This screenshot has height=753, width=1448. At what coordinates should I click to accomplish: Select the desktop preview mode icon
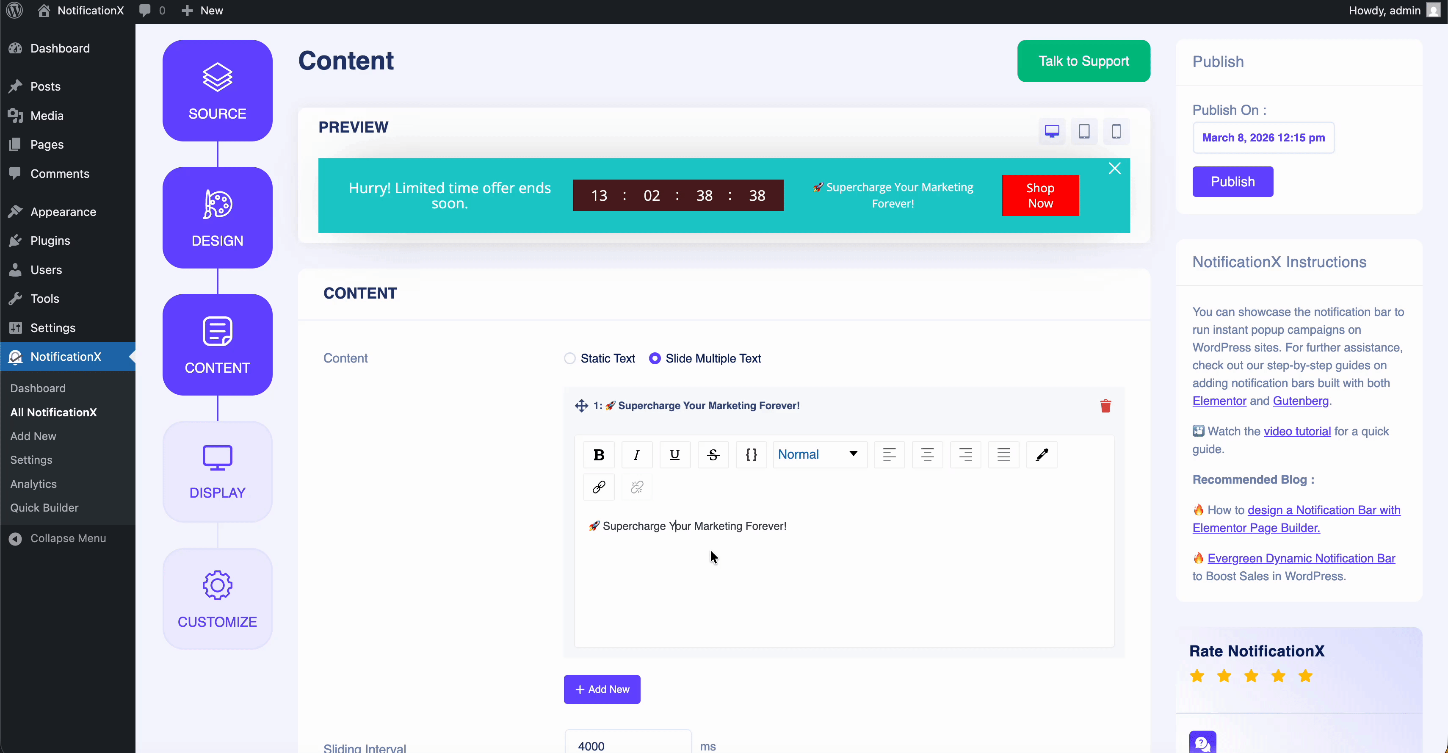point(1051,131)
